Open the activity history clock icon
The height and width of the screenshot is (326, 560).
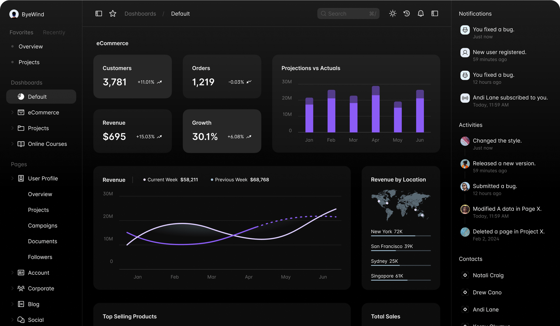(407, 13)
